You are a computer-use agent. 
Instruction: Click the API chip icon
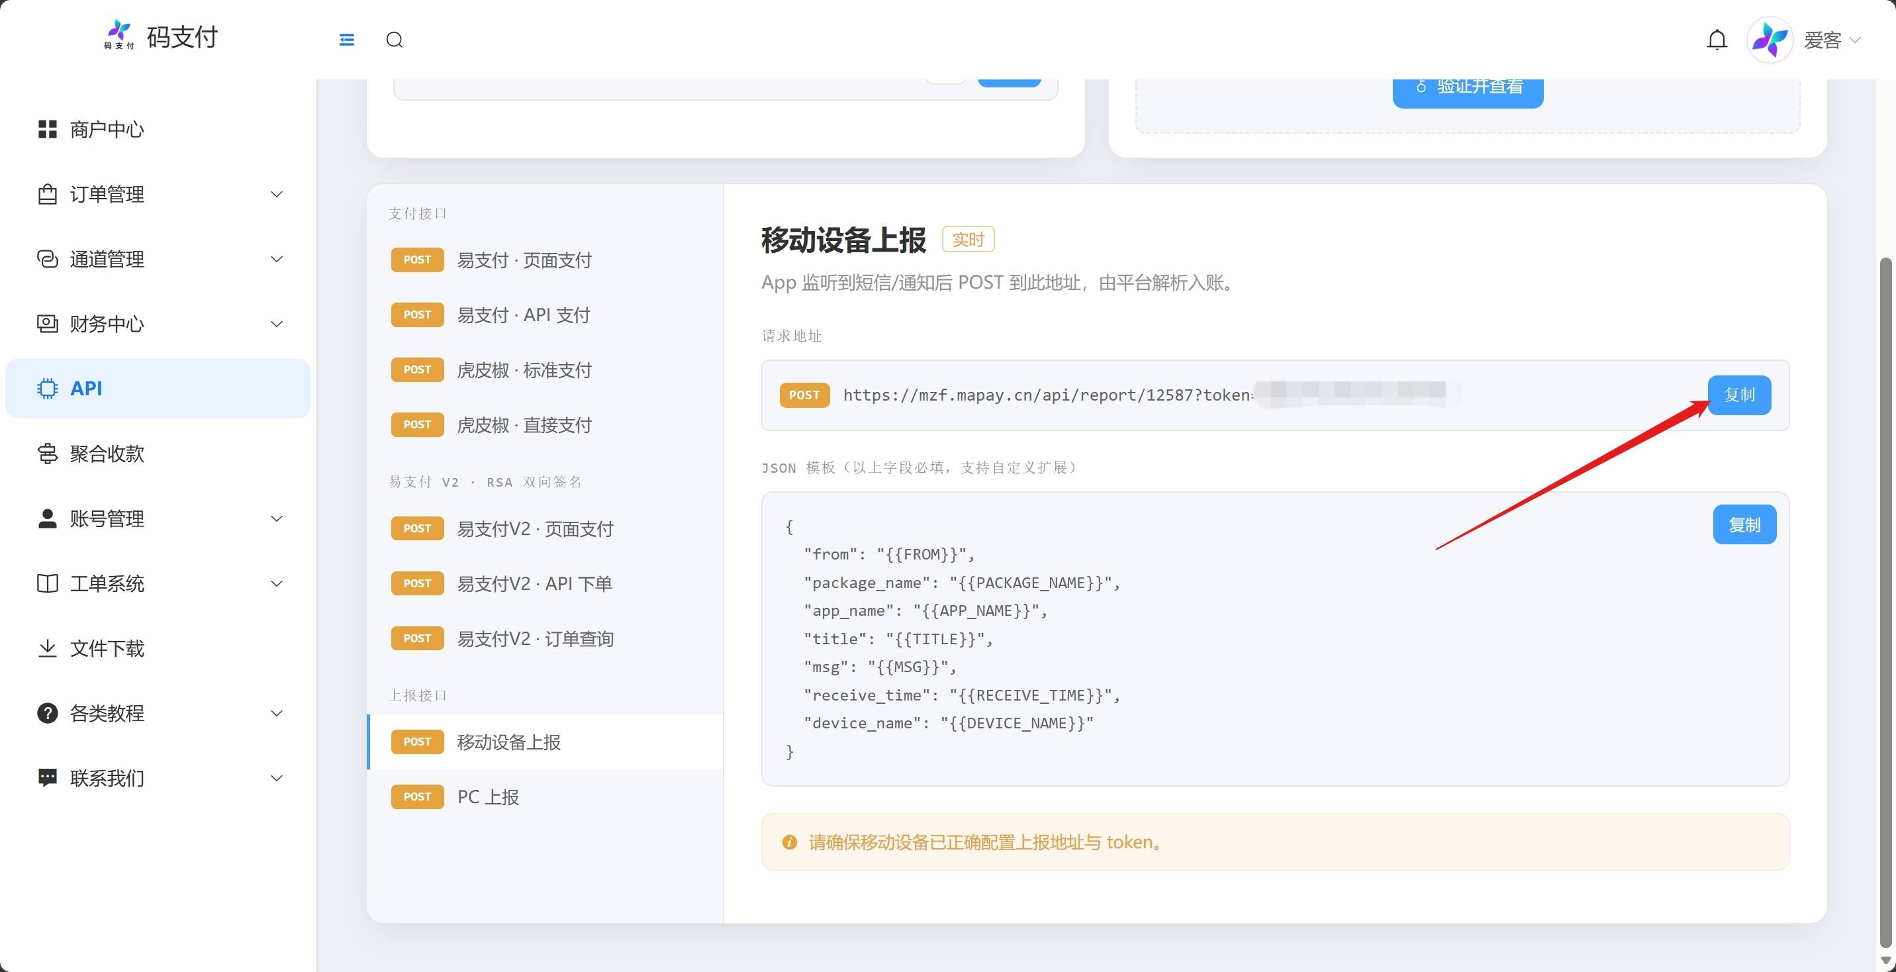[x=47, y=389]
